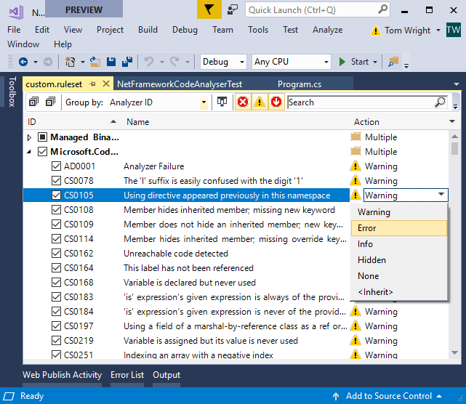Switch to the Program.cs tab

point(300,84)
